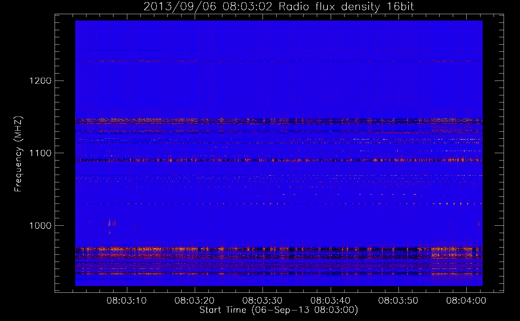Click the 08:03:30 time tick label
Screen dimensions: 520x321
click(x=262, y=301)
